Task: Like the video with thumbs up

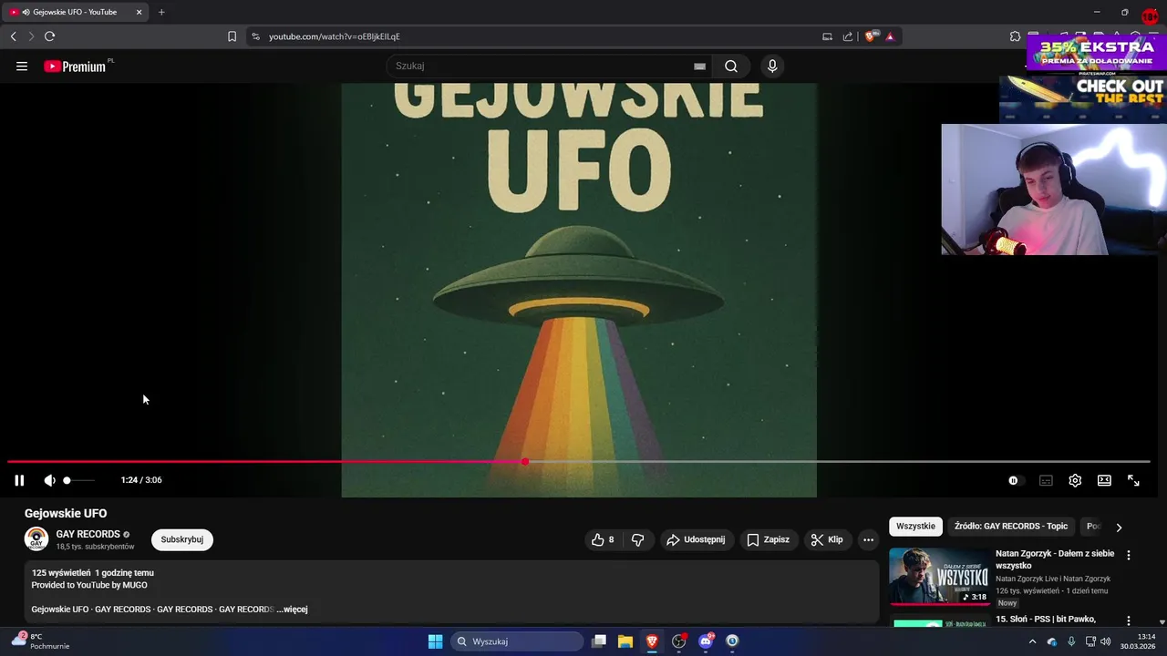Action: [x=603, y=539]
